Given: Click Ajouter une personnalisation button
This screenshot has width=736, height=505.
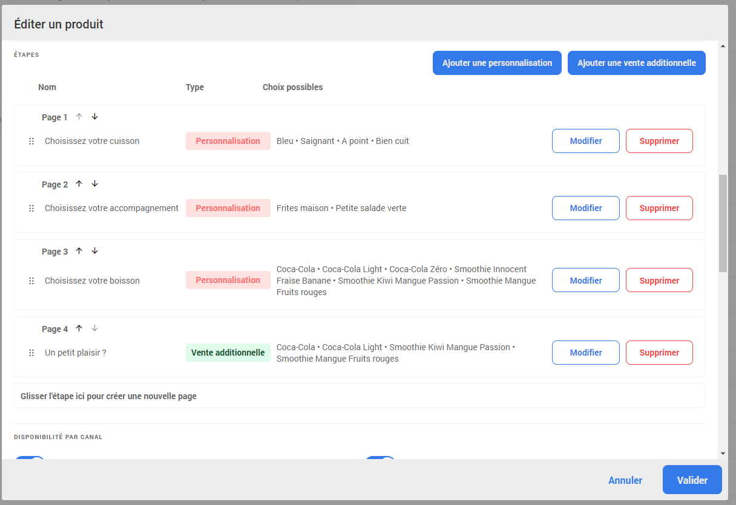Looking at the screenshot, I should [x=497, y=63].
